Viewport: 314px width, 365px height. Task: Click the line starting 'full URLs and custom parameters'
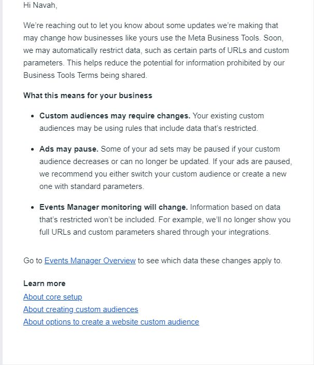click(154, 232)
